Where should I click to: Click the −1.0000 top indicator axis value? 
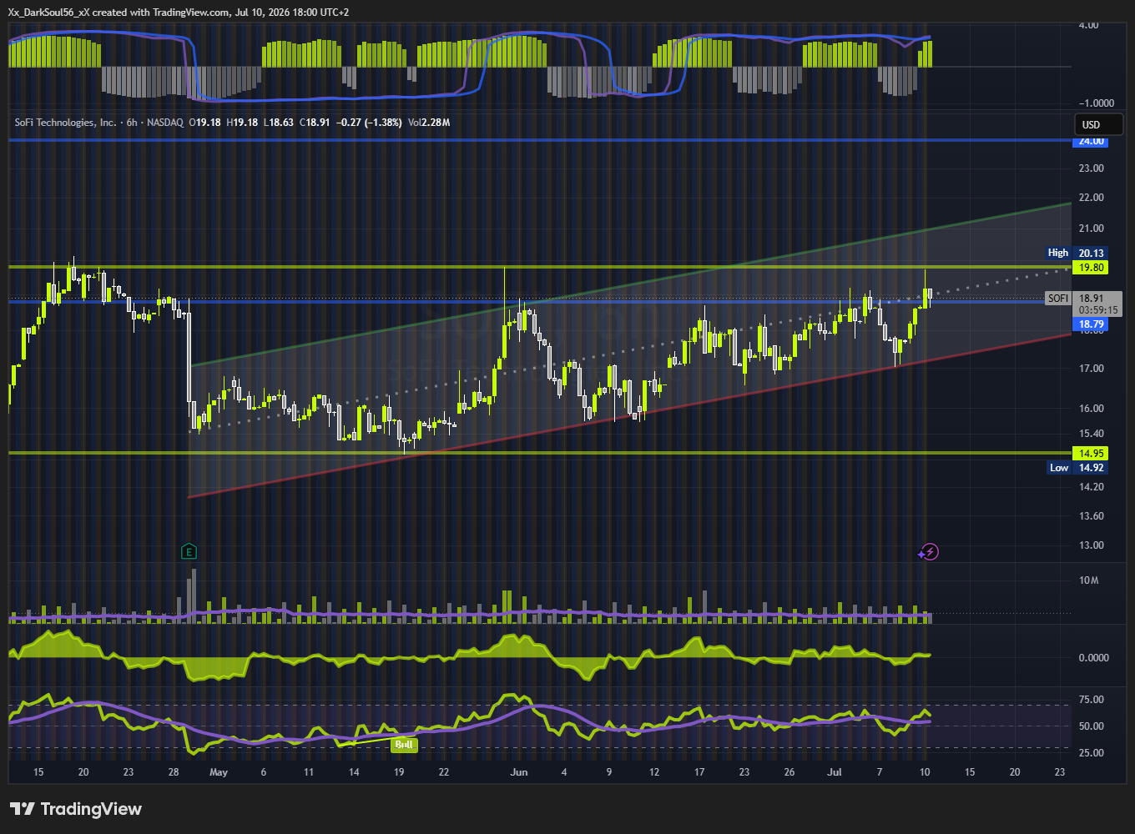(1096, 103)
